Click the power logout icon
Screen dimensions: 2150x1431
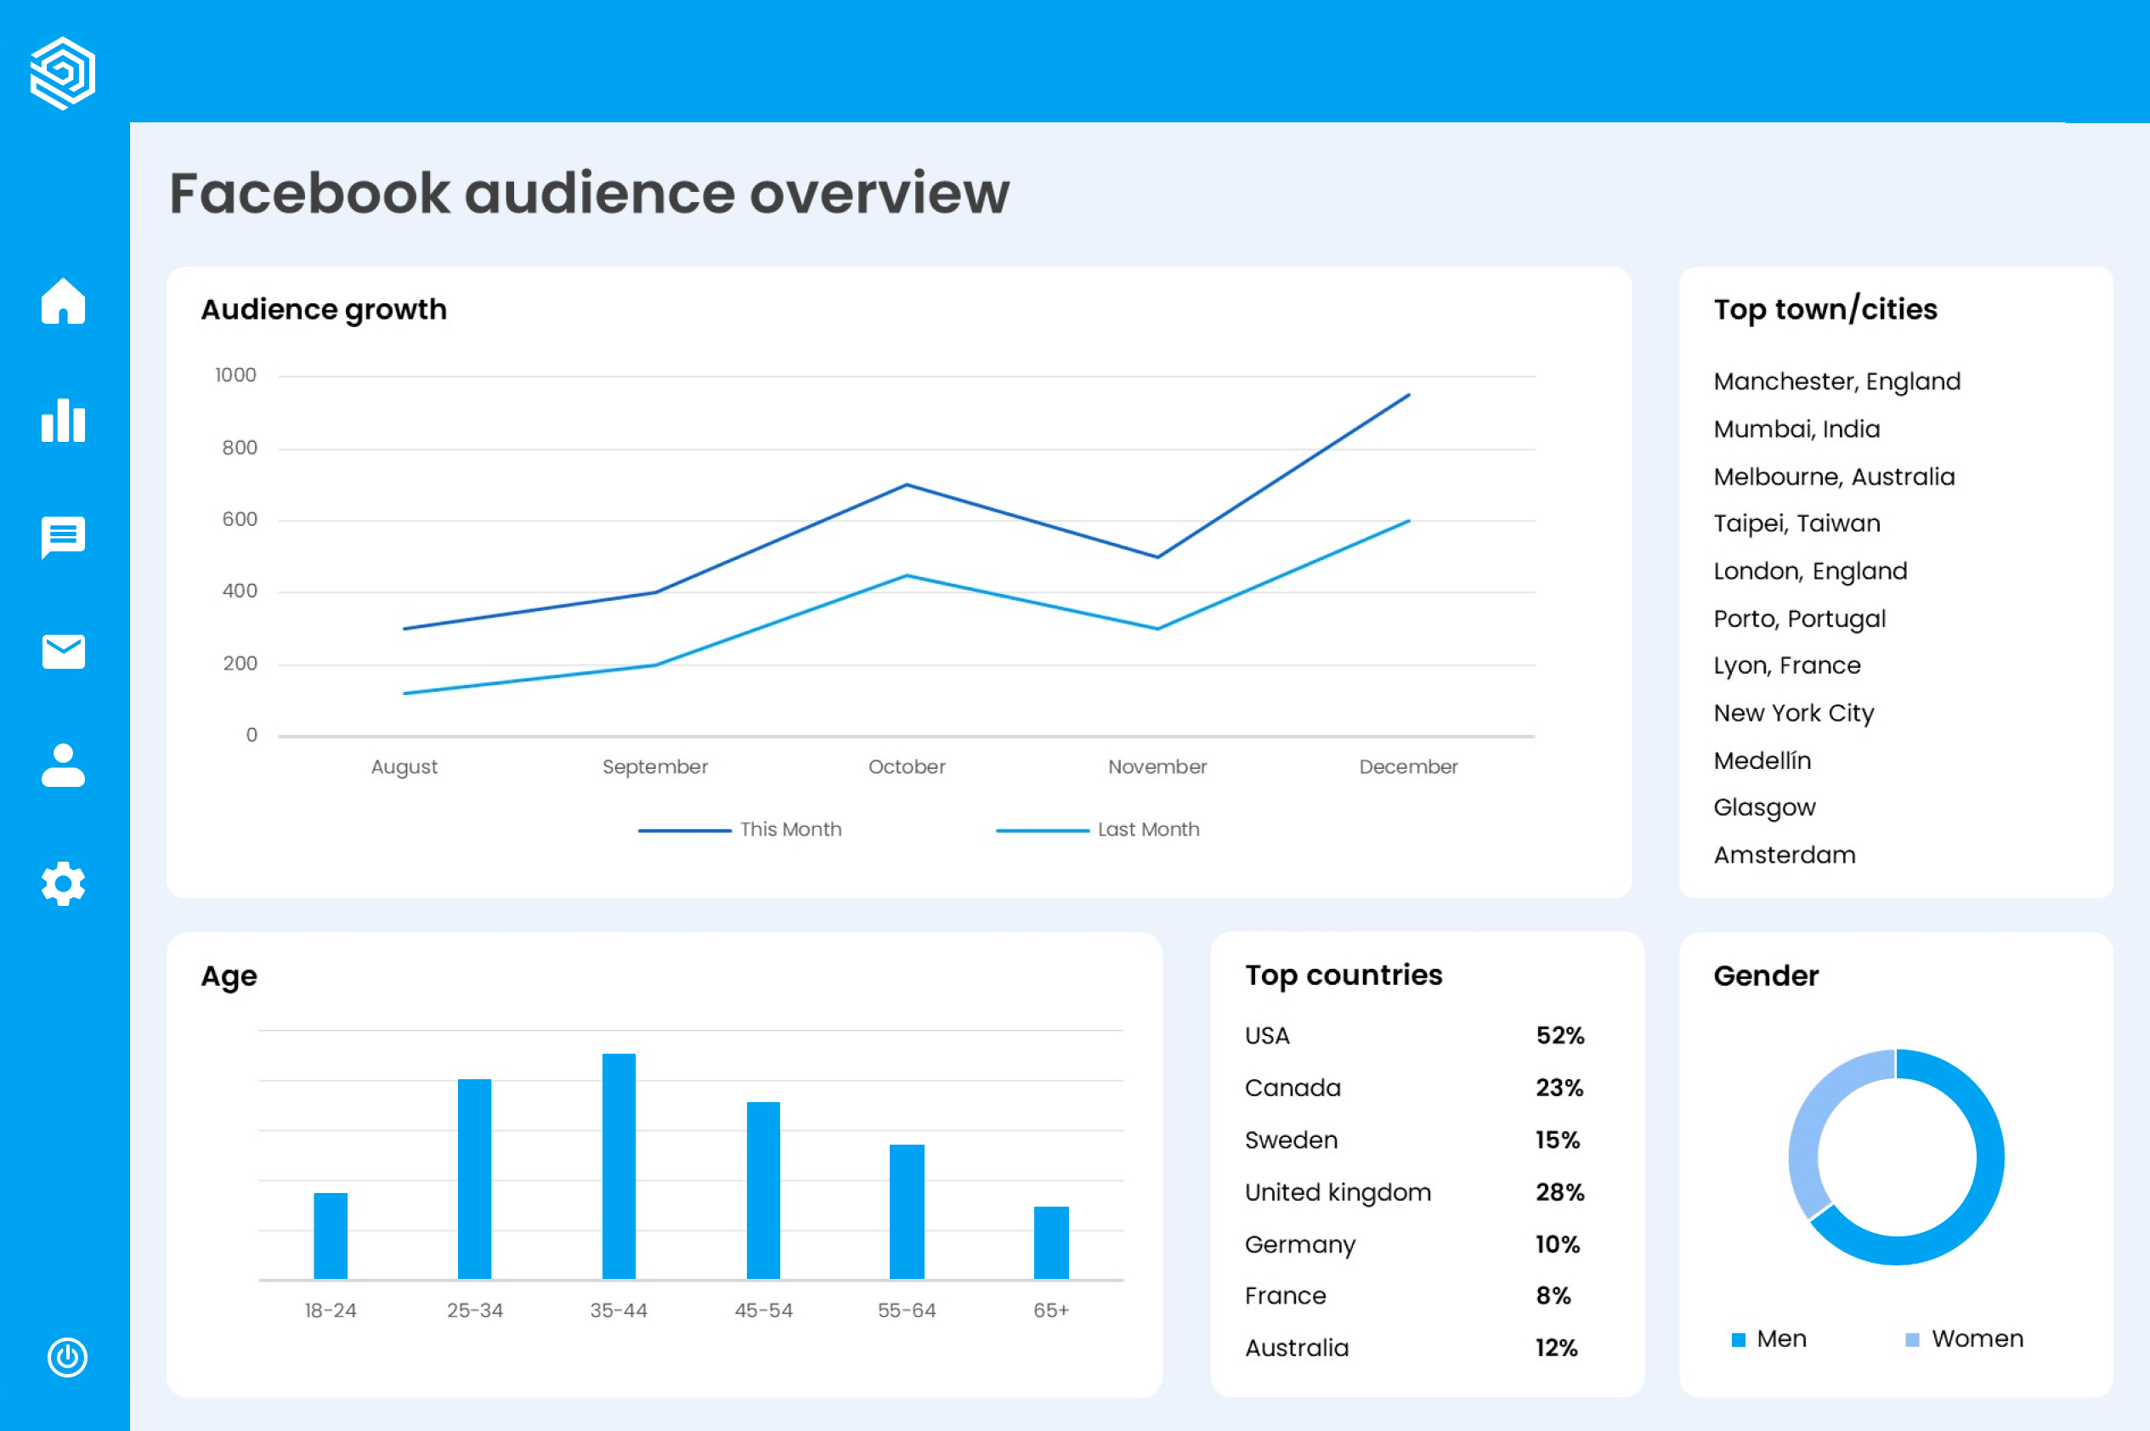tap(66, 1357)
